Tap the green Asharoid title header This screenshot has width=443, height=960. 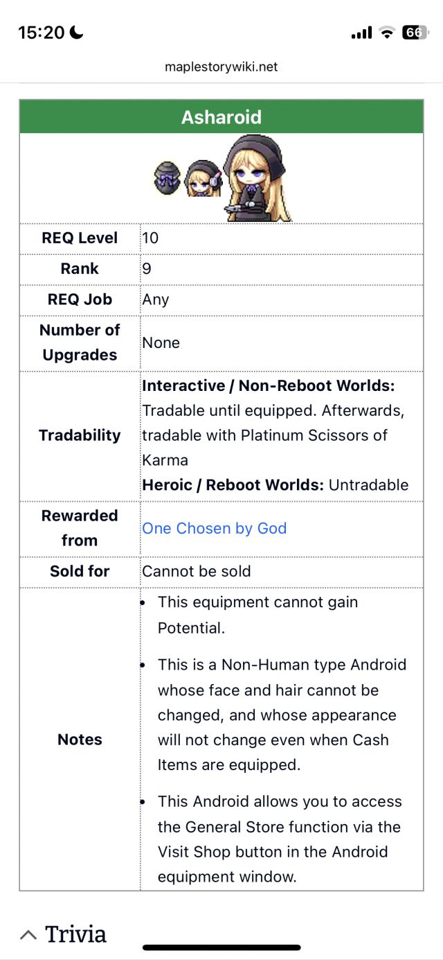click(221, 117)
